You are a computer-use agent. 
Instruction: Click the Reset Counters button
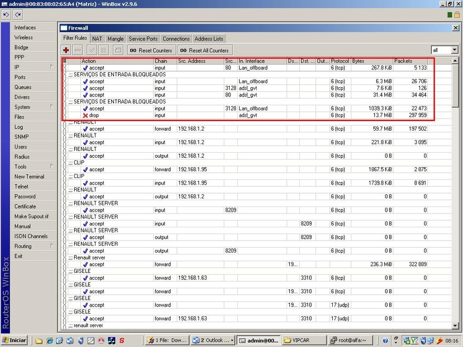pyautogui.click(x=152, y=50)
